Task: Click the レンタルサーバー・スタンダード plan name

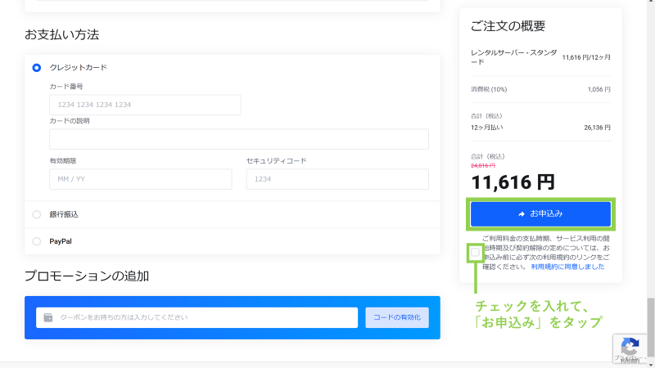Action: [513, 57]
